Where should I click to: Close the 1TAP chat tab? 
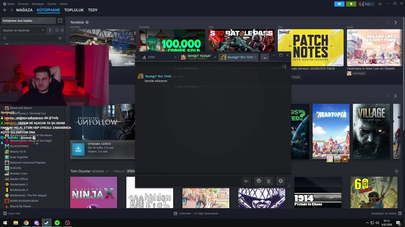[x=176, y=57]
